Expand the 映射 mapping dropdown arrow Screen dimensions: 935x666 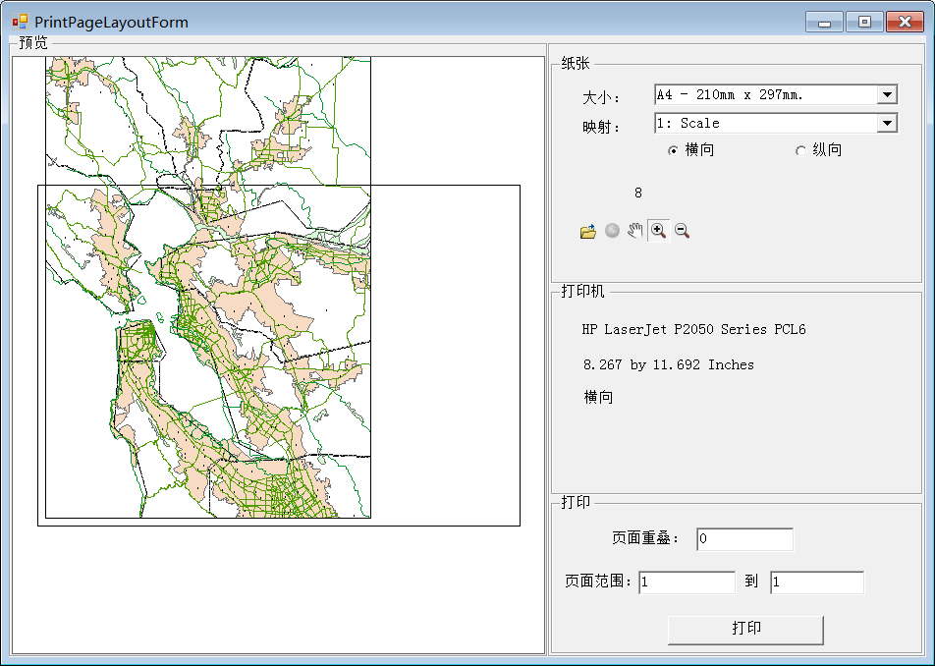tap(887, 124)
